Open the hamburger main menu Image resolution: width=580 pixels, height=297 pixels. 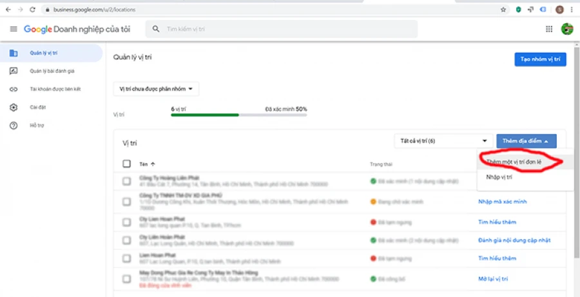click(x=14, y=29)
